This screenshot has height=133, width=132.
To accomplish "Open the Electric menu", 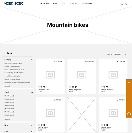I will pos(73,4).
